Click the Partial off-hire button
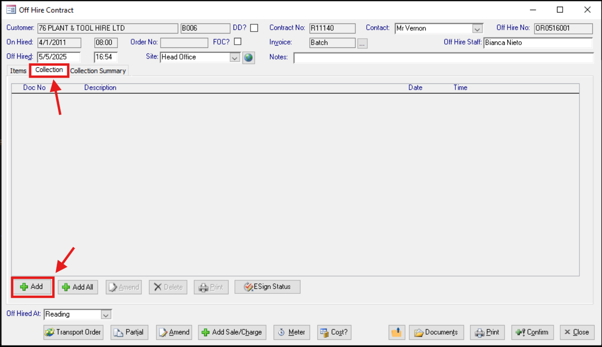The height and width of the screenshot is (347, 602). pos(129,332)
